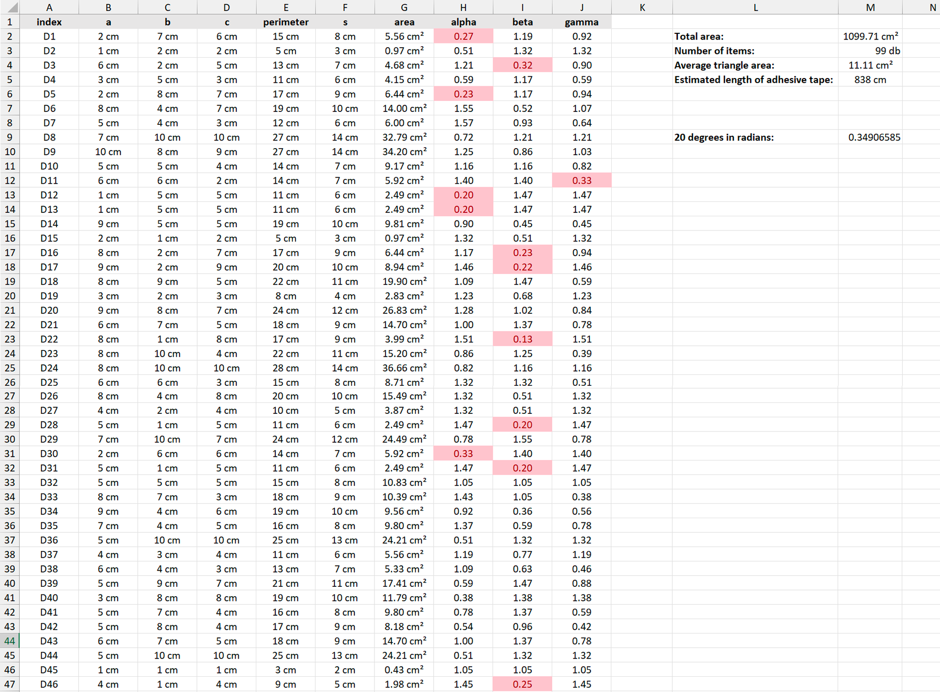Click index cell D24
Viewport: 940px width, 692px height.
(49, 368)
